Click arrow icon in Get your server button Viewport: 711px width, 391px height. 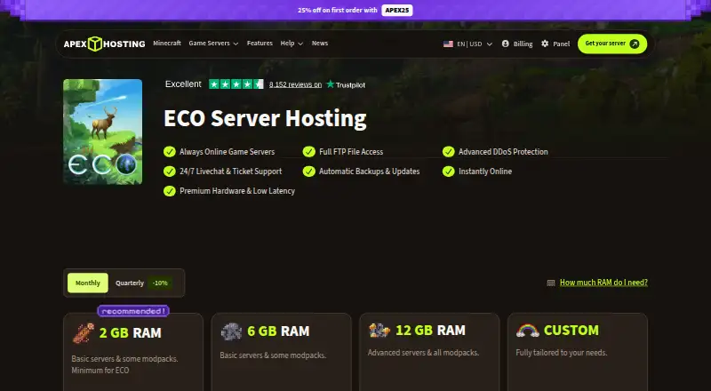click(x=635, y=44)
